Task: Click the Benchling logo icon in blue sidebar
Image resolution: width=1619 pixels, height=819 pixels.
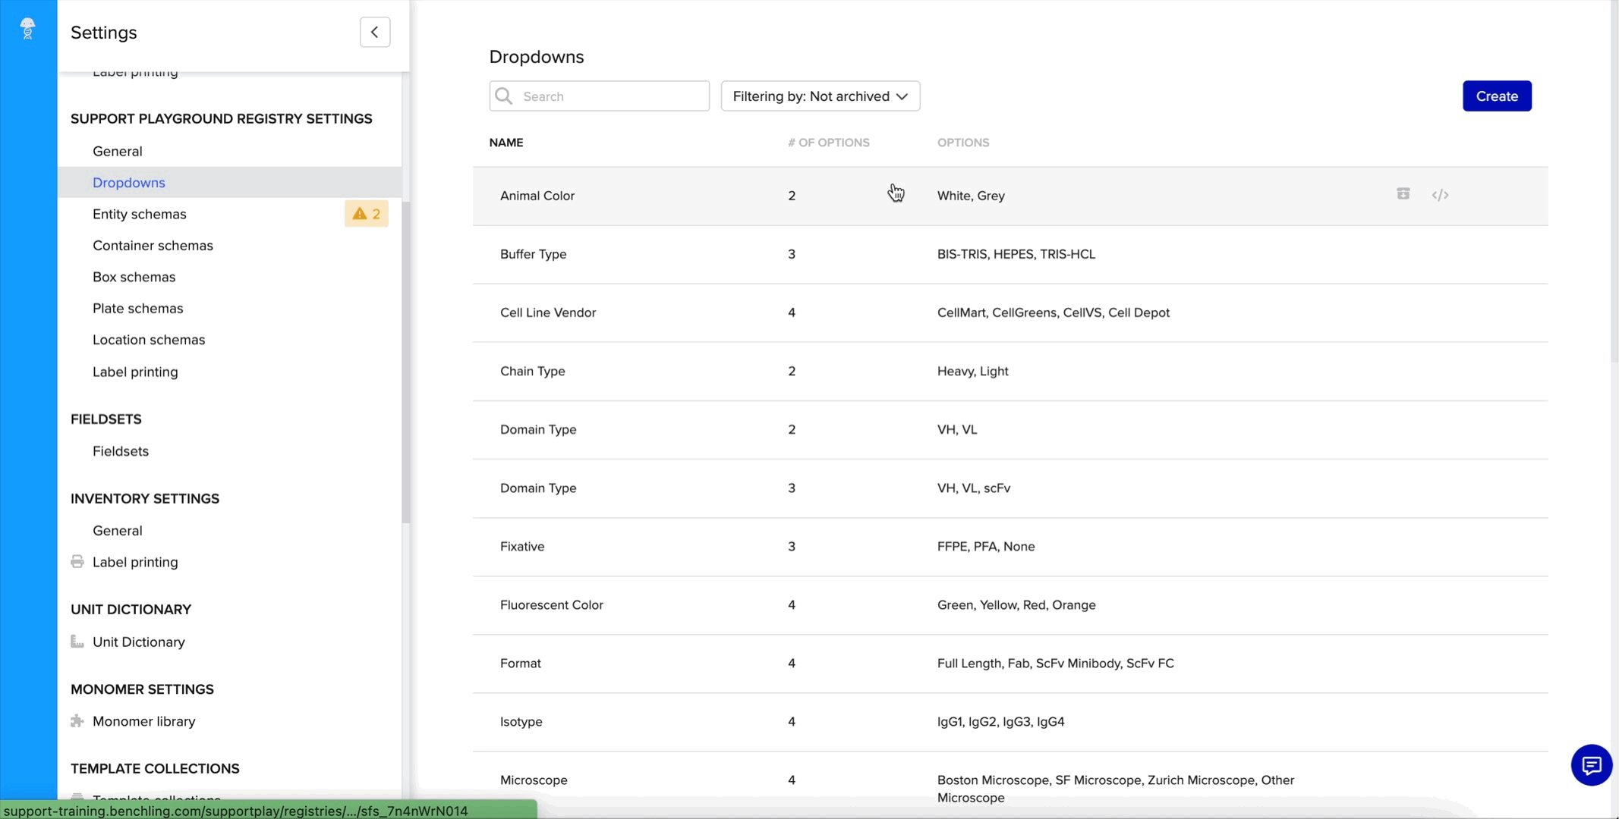Action: click(28, 28)
